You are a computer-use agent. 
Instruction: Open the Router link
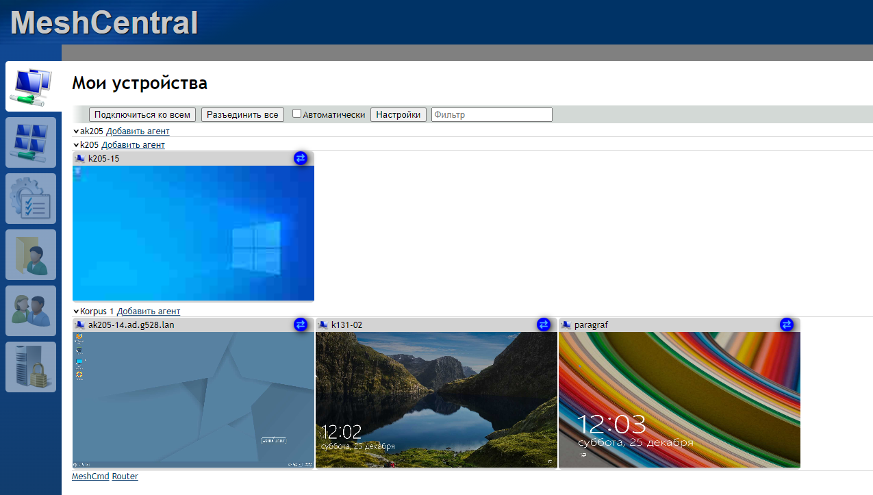coord(125,476)
